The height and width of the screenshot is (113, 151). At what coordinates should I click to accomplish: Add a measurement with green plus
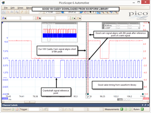click(x=122, y=109)
